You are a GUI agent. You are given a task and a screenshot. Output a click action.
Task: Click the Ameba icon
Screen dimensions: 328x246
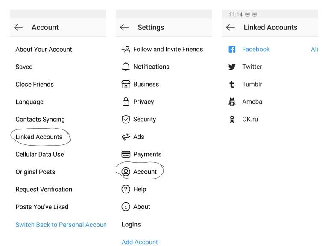(232, 102)
